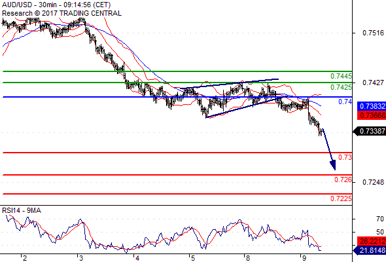Image resolution: width=386 pixels, height=262 pixels.
Task: Click date label 8 on time axis
Action: click(248, 258)
